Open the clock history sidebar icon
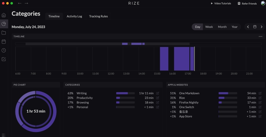The height and width of the screenshot is (137, 266). coord(4,50)
